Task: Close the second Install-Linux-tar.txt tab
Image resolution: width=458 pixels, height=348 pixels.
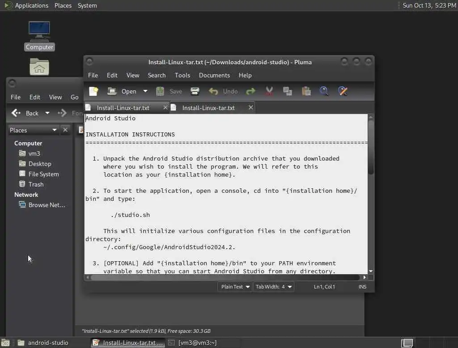Action: (x=250, y=108)
